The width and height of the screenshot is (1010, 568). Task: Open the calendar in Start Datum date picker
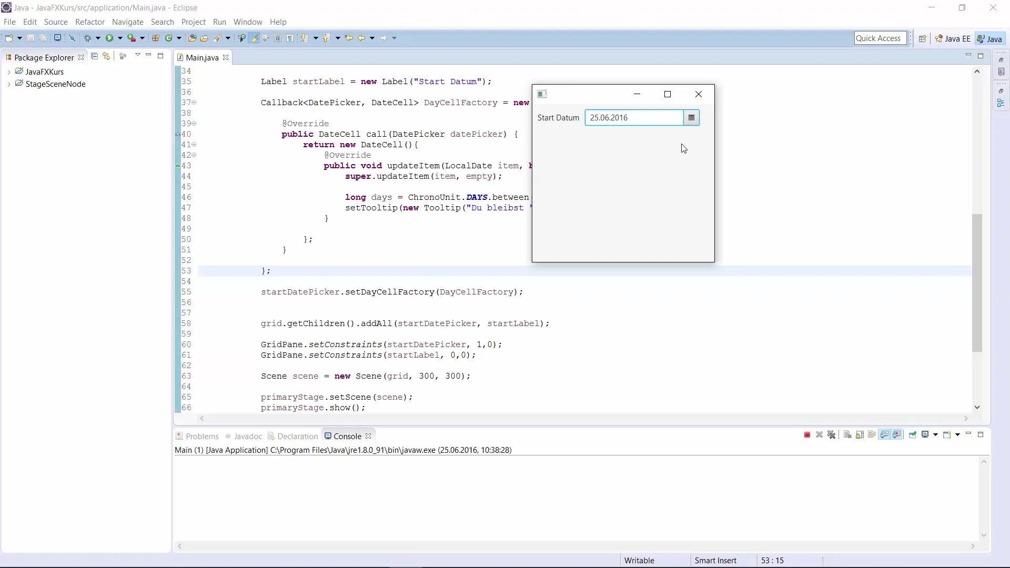(x=691, y=118)
